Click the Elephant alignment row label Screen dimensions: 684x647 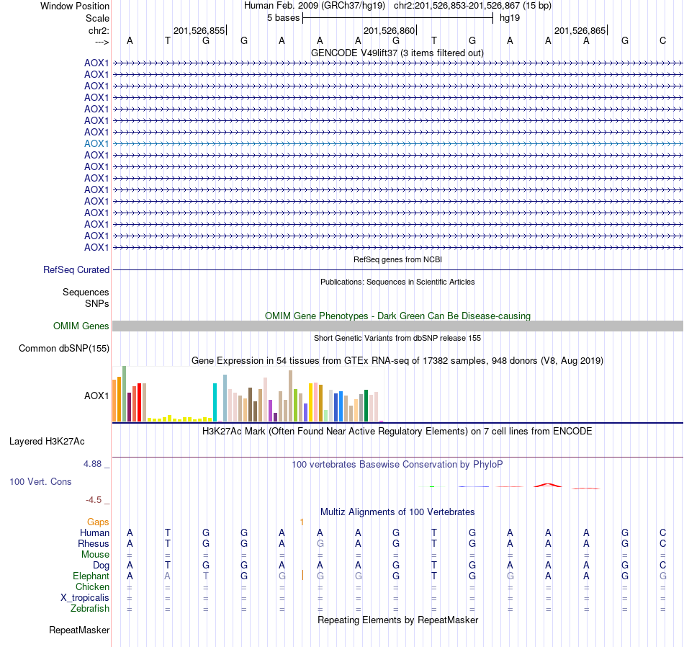(x=91, y=576)
